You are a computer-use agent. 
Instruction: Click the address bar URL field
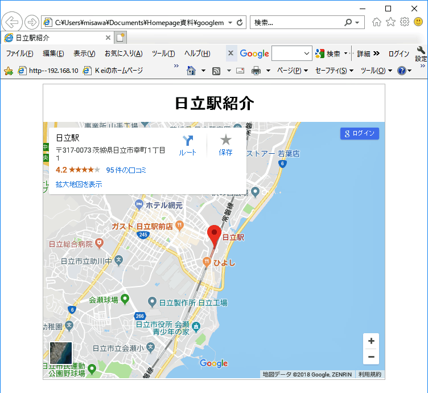(139, 23)
